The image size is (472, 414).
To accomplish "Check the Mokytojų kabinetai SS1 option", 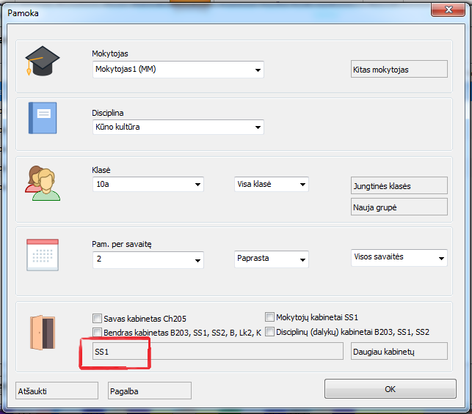I will 269,317.
